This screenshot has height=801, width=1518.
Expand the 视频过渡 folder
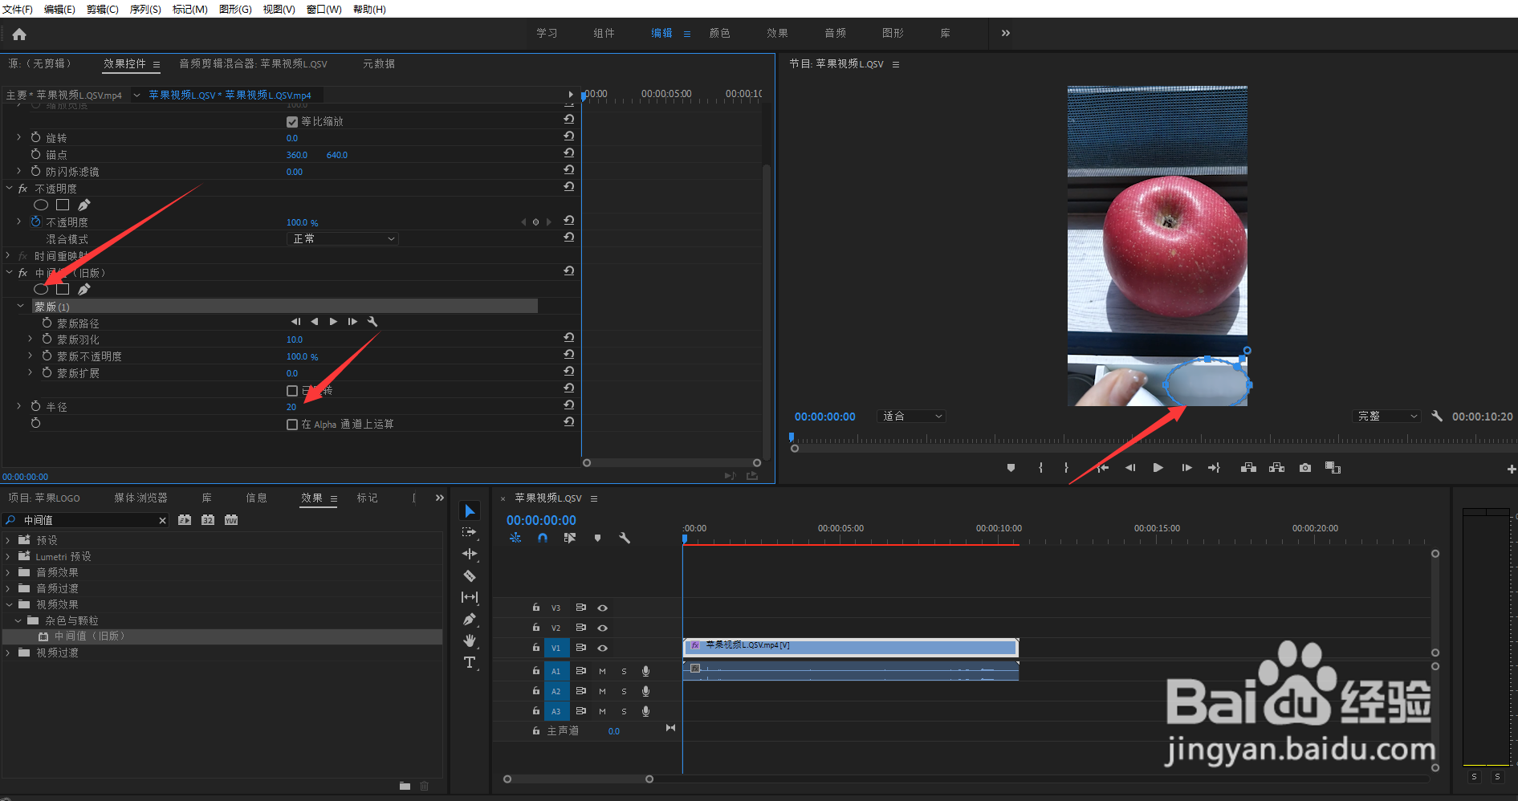coord(8,653)
